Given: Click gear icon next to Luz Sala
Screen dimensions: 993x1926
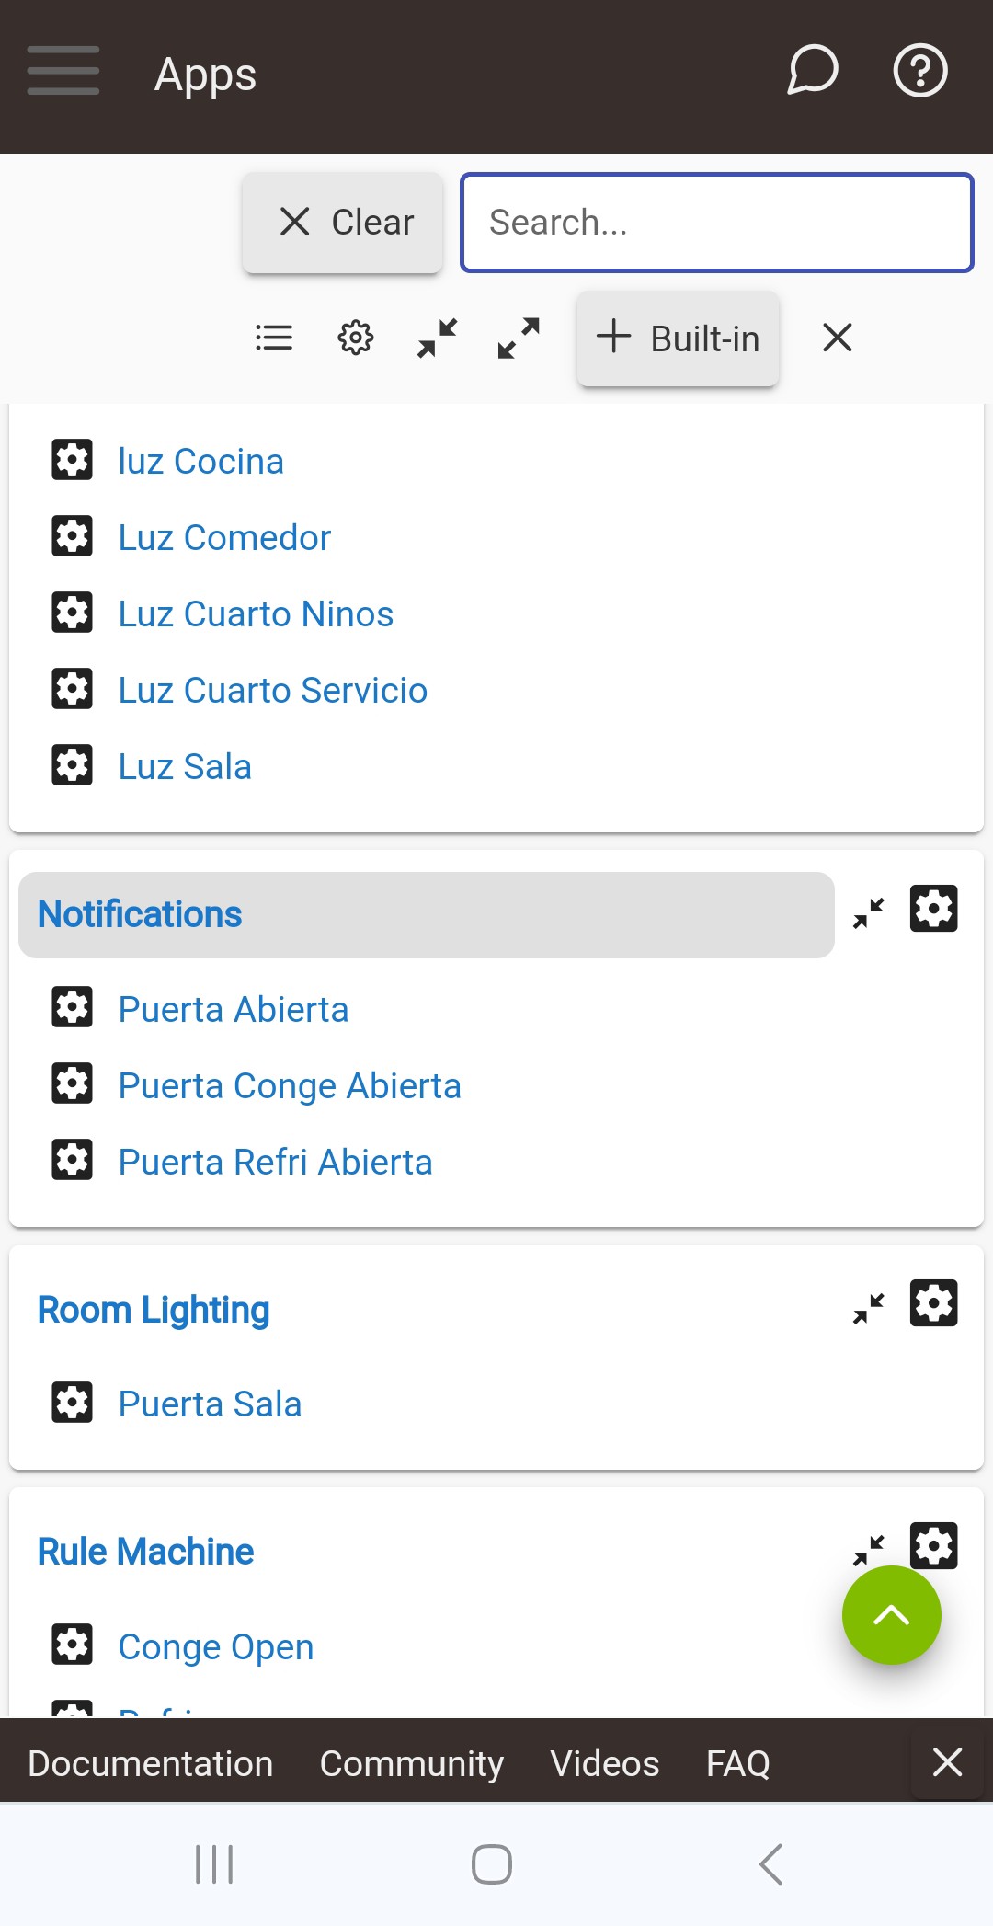Looking at the screenshot, I should (x=72, y=765).
